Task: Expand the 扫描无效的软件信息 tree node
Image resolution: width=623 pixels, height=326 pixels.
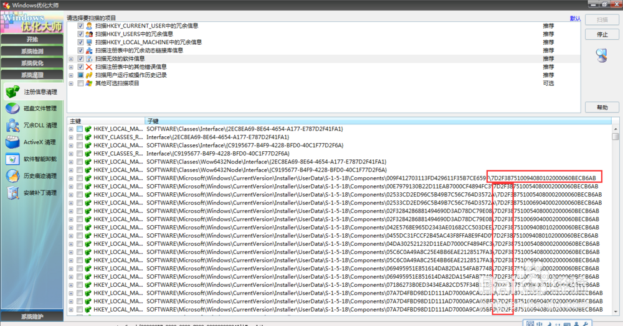Action: tap(71, 58)
